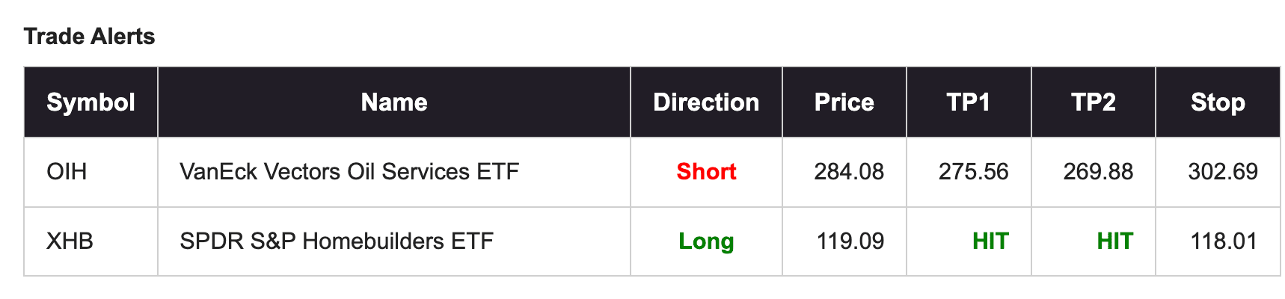
Task: Click the Symbol column header
Action: [91, 102]
